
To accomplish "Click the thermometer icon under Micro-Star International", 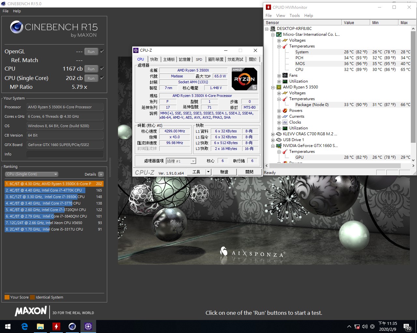I will point(285,46).
